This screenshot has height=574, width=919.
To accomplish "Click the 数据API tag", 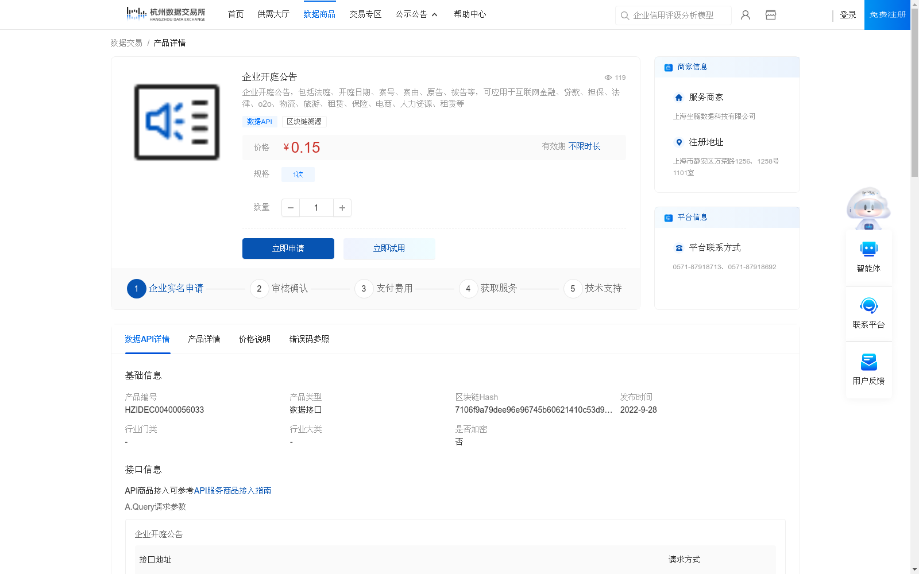I will tap(260, 122).
